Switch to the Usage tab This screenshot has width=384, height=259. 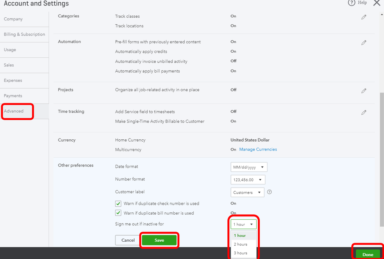(24, 50)
